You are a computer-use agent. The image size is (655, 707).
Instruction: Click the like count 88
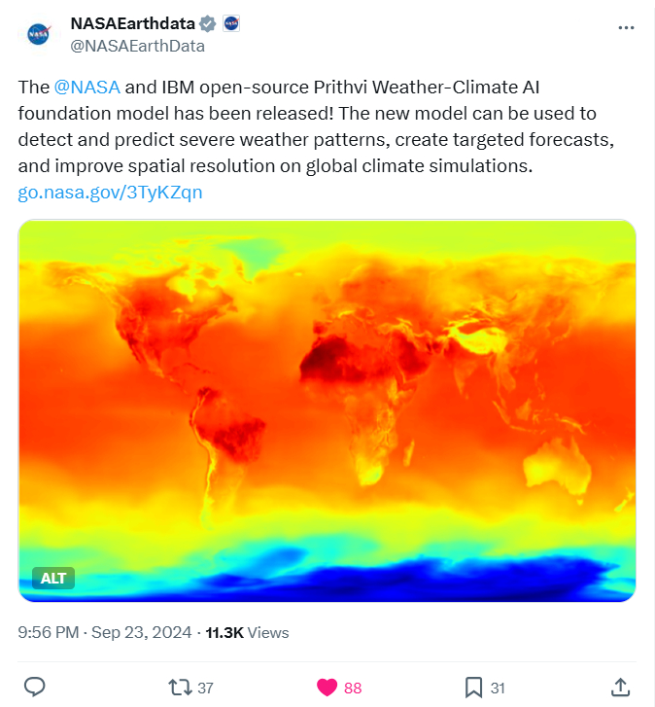pyautogui.click(x=353, y=689)
